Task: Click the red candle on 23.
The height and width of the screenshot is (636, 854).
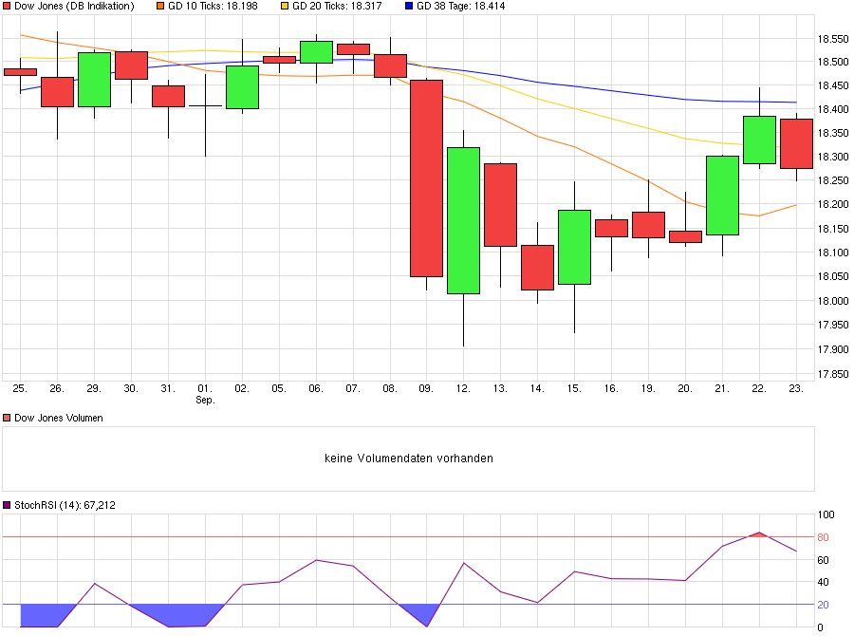Action: [x=797, y=143]
